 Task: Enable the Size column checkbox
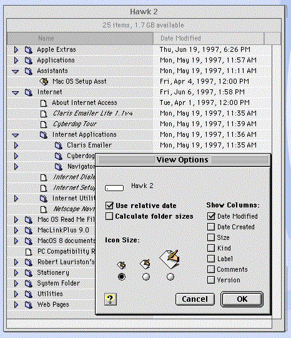(211, 237)
